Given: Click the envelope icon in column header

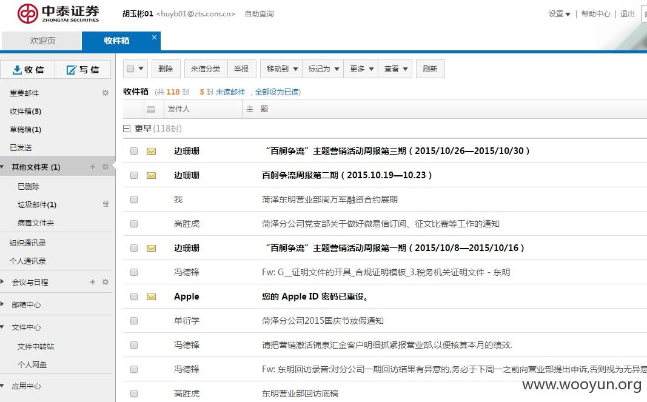Looking at the screenshot, I should coord(151,109).
